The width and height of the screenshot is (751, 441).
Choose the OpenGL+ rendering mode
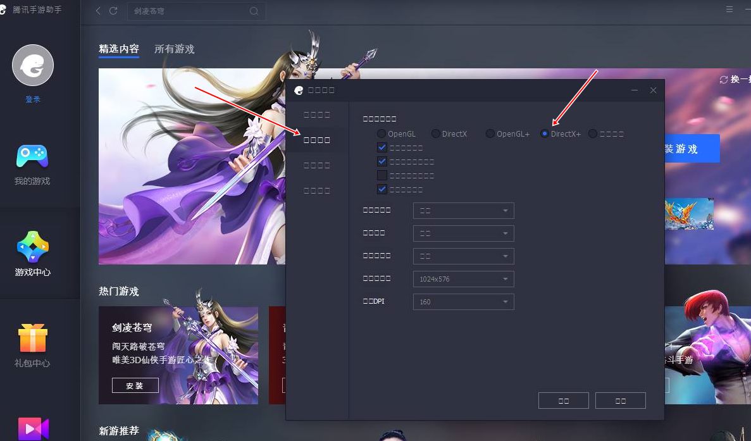[490, 134]
